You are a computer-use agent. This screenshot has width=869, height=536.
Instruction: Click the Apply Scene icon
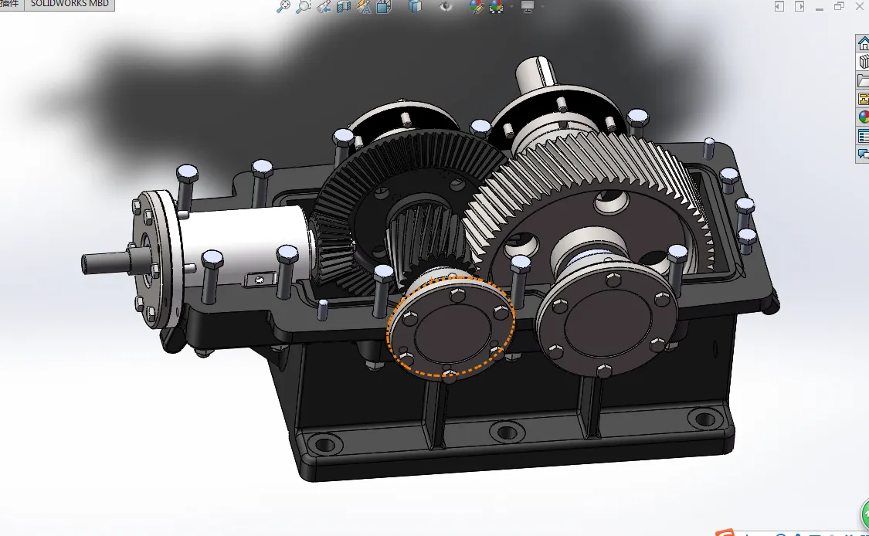[x=496, y=7]
